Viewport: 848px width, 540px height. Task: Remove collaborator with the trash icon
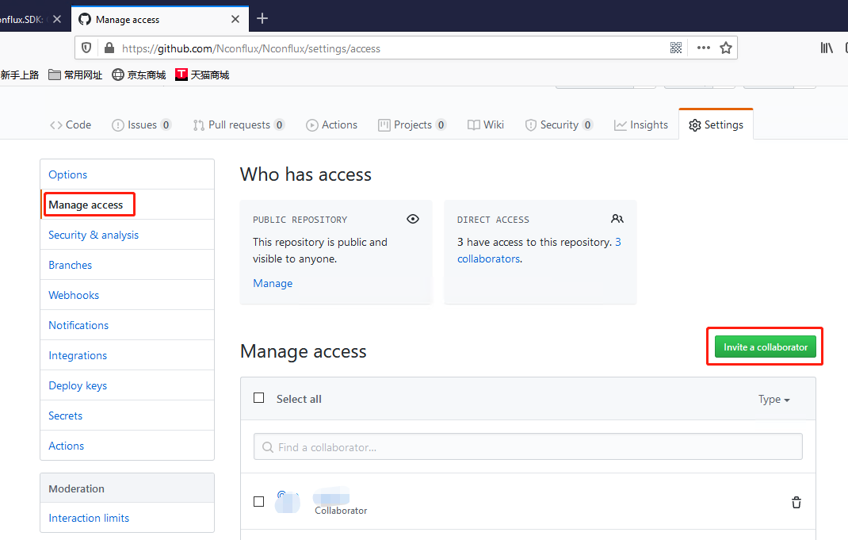[x=796, y=502]
